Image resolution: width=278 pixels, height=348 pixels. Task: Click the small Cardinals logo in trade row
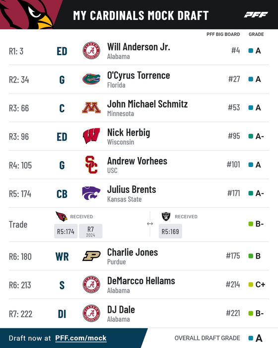pos(62,216)
